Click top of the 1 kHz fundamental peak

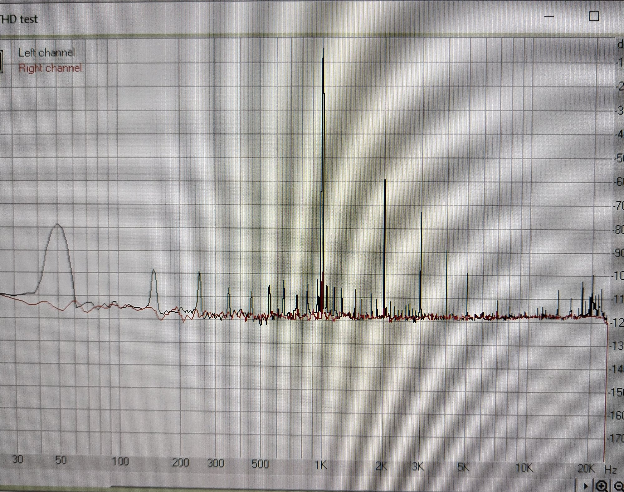324,49
